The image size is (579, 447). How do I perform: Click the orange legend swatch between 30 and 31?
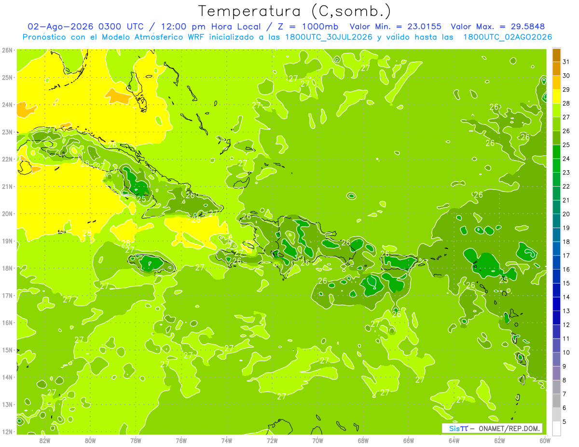click(556, 69)
